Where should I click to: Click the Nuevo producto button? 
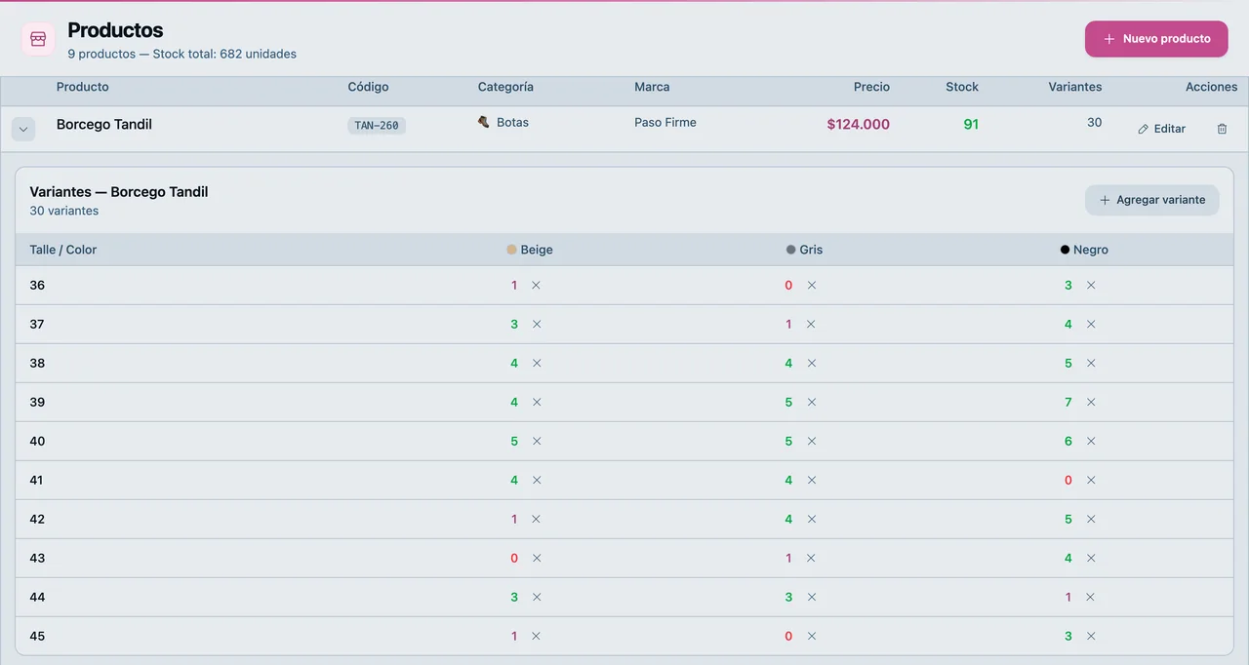click(x=1156, y=39)
